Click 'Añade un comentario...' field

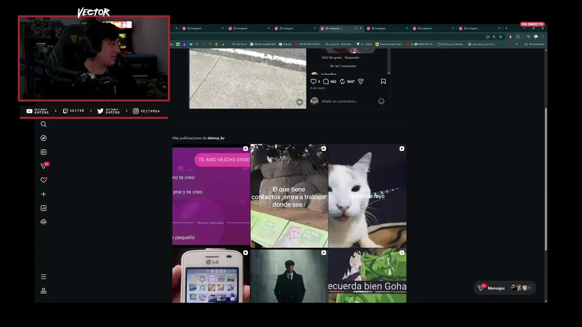(x=339, y=101)
